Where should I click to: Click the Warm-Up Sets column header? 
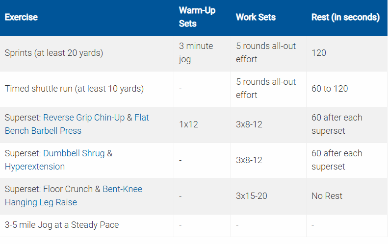coord(197,17)
